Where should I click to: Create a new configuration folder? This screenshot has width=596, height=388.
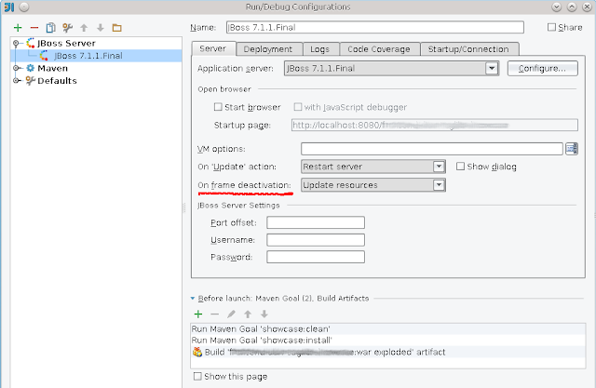click(x=117, y=28)
